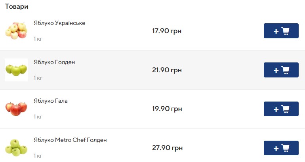Screen dimensions: 305x162
Task: Click the 21.90 грн price
Action: coord(167,70)
